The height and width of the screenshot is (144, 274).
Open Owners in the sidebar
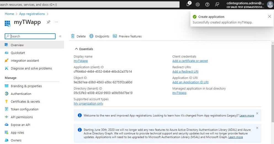(x=16, y=140)
